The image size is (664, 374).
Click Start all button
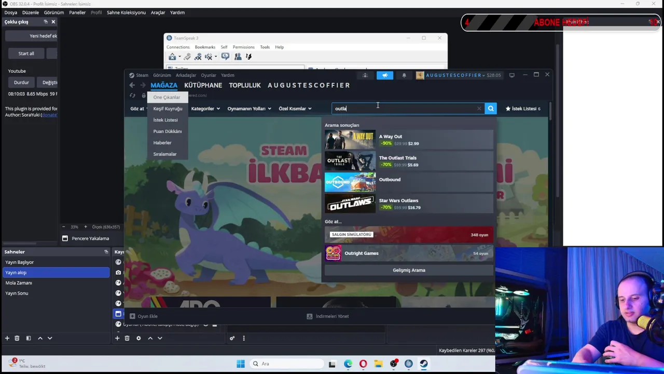click(x=26, y=54)
